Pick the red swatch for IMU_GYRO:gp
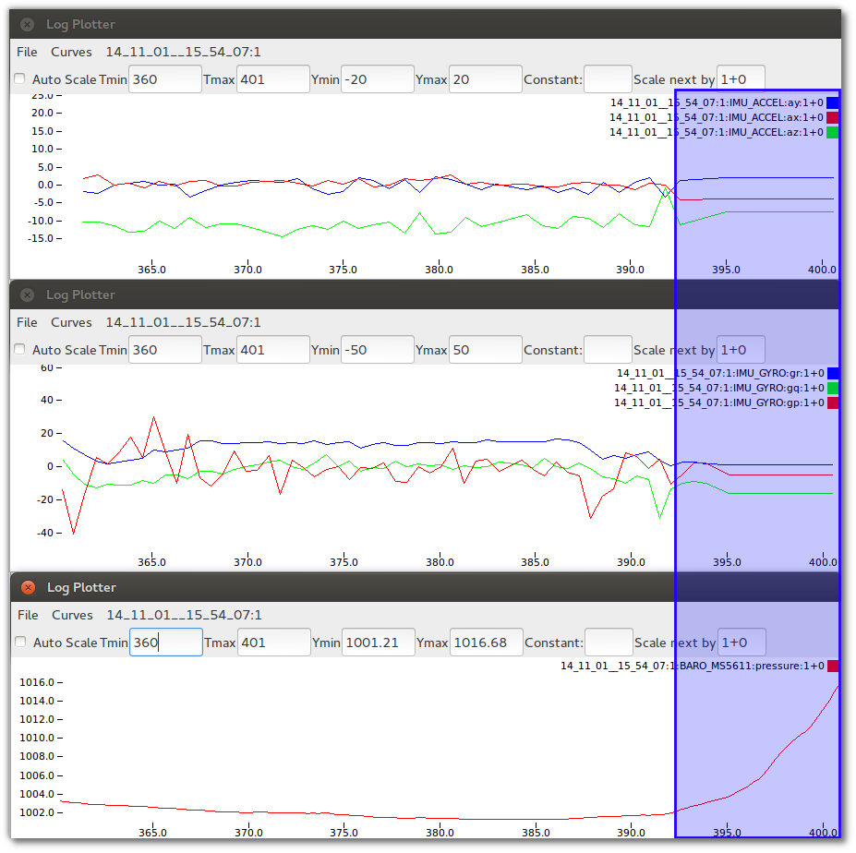Image resolution: width=856 pixels, height=853 pixels. pos(833,402)
